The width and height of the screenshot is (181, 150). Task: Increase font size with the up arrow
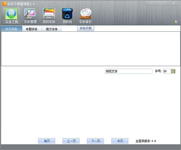pyautogui.click(x=173, y=70)
